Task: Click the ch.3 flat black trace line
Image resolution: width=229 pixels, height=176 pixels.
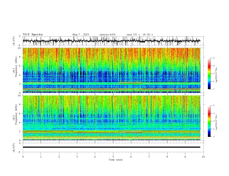Action: [x=111, y=147]
